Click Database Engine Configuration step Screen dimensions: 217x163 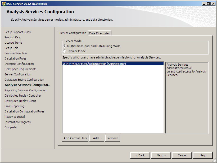click(x=24, y=80)
